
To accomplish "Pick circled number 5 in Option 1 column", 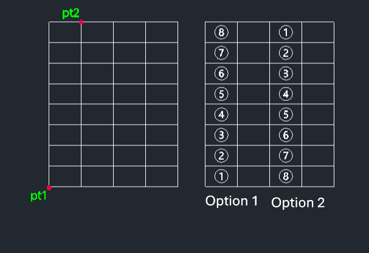I will click(221, 94).
